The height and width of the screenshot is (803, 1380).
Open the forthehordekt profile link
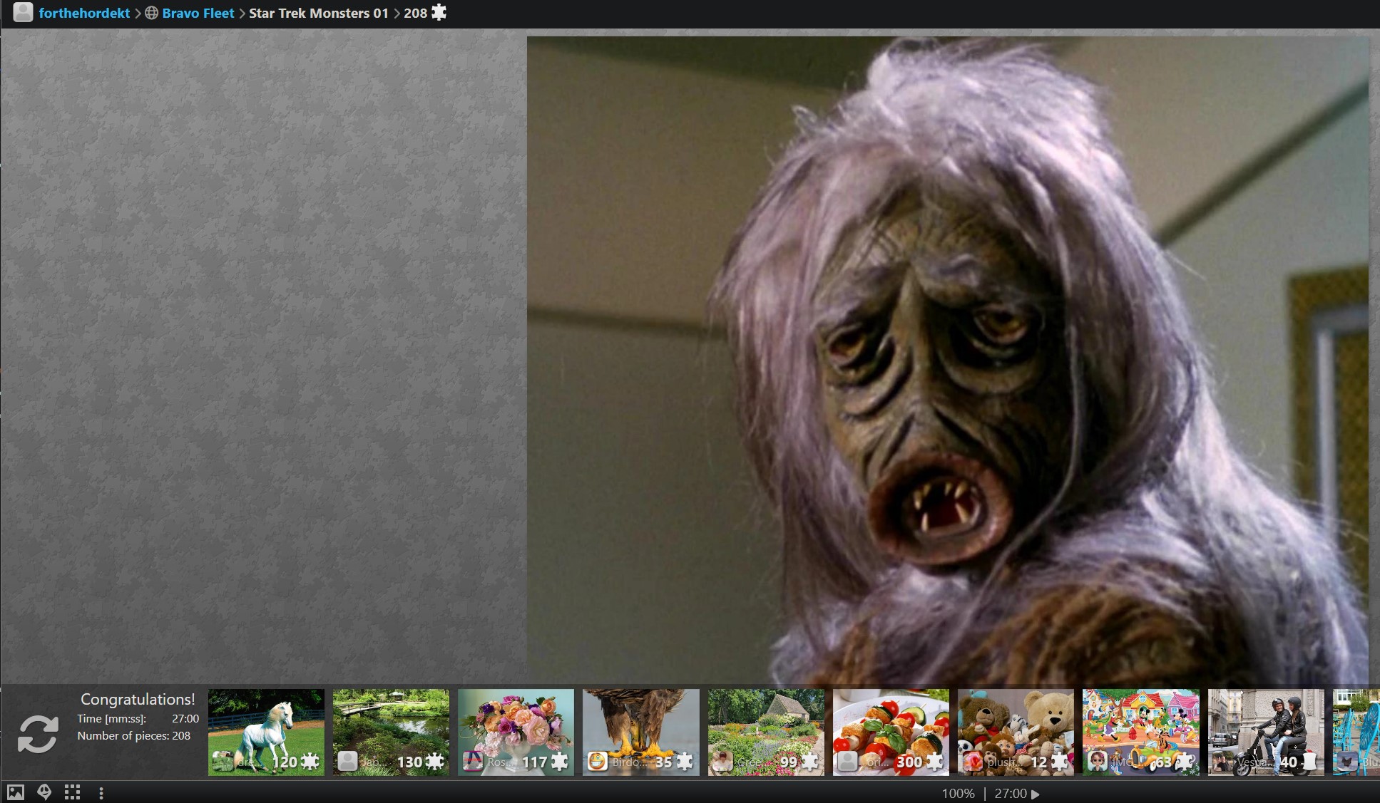coord(84,13)
